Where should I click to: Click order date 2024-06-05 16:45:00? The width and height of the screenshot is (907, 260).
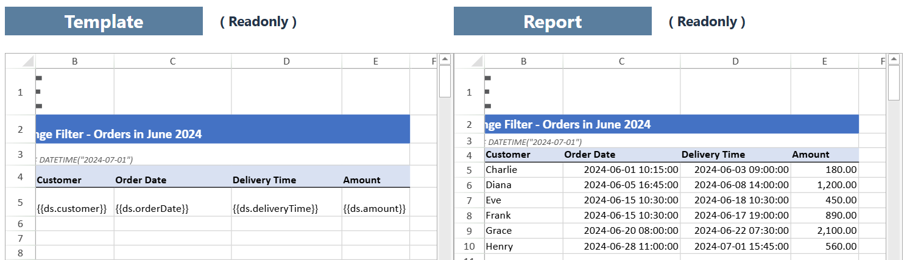(621, 185)
